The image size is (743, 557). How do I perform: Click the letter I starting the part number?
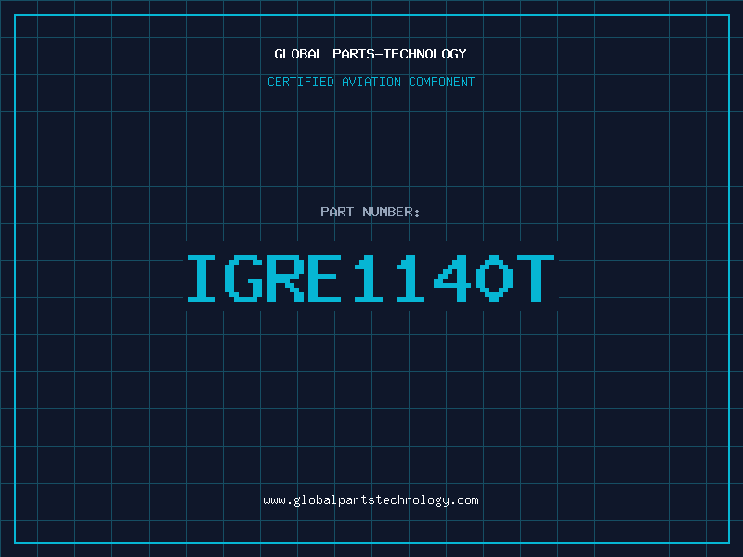point(201,278)
